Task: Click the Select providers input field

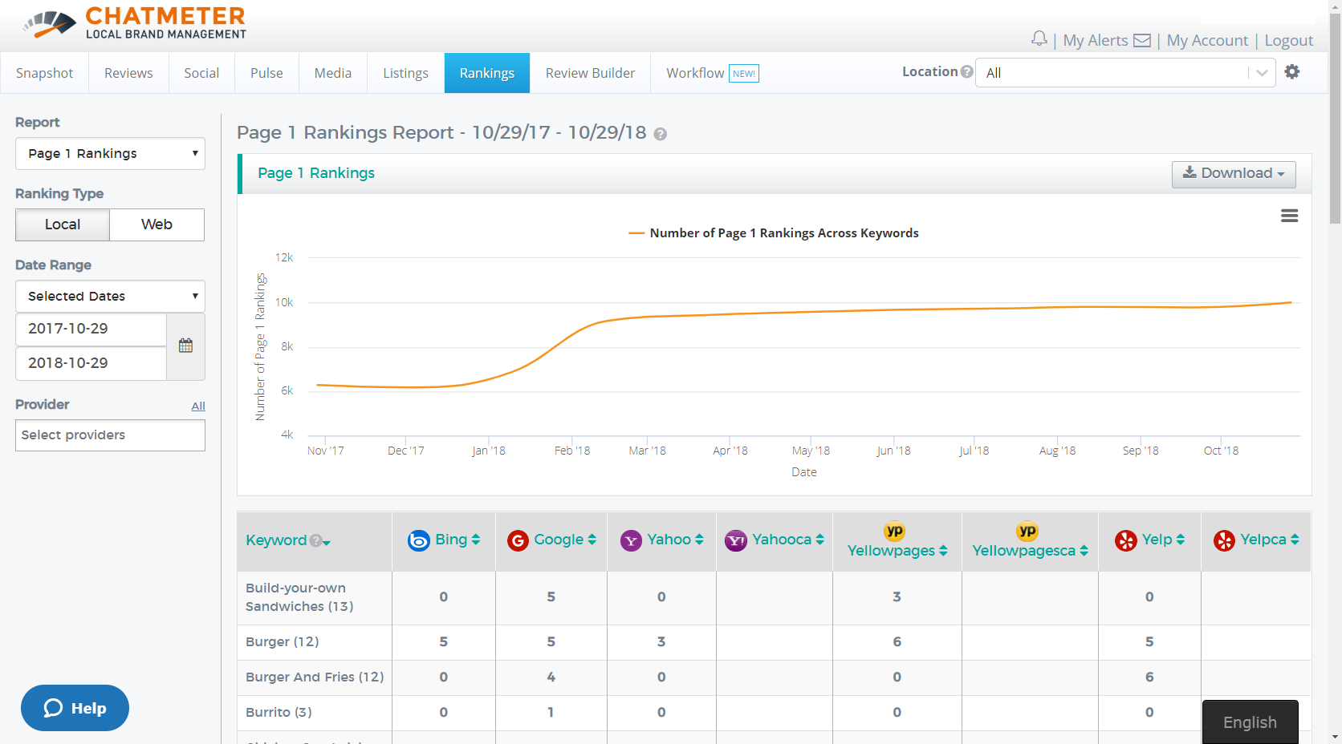Action: click(109, 435)
